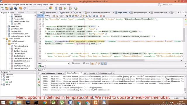Collapse the code fold at line 10
The height and width of the screenshot is (105, 187).
pyautogui.click(x=43, y=19)
